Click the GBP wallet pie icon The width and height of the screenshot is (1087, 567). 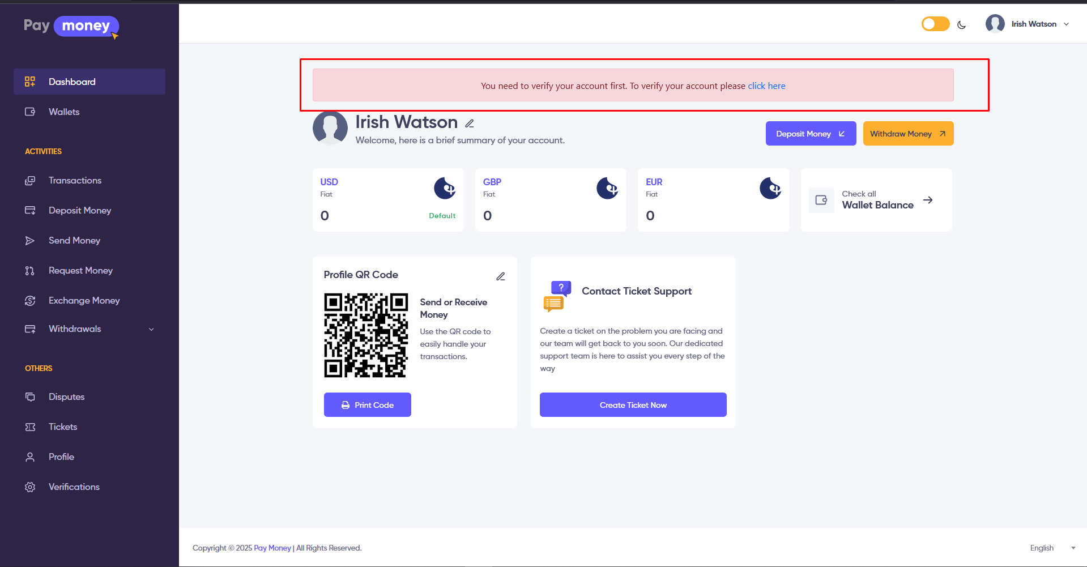[x=607, y=188]
